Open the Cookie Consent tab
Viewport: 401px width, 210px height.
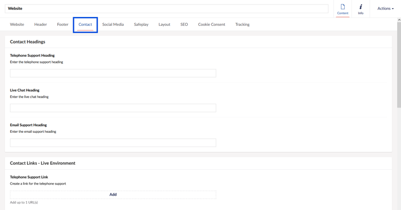tap(212, 25)
